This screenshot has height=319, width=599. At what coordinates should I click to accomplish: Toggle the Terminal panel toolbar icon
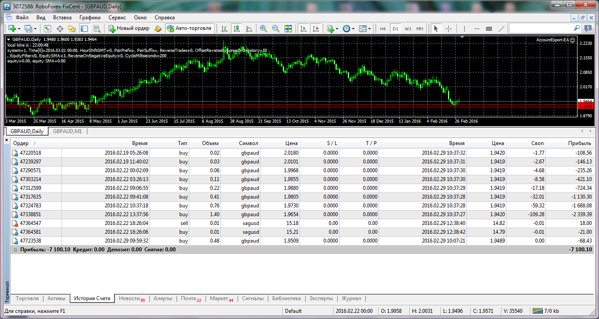[x=84, y=28]
